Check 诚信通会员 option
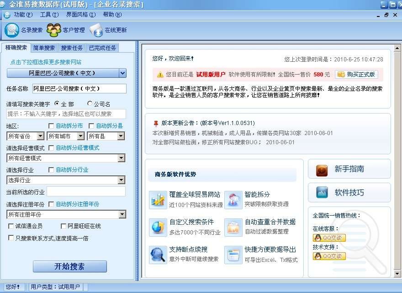Screen dimensions: 402x293 coord(11,226)
